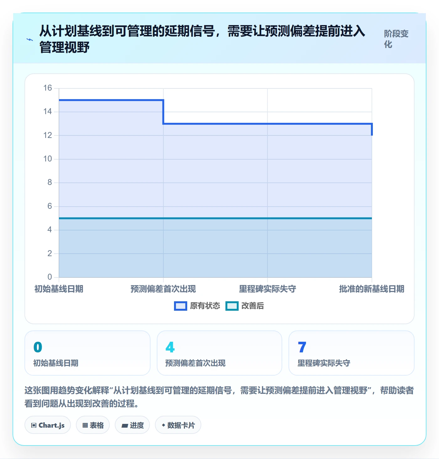Click the teal 改善后 line in the chart
This screenshot has height=459, width=439.
pos(215,218)
